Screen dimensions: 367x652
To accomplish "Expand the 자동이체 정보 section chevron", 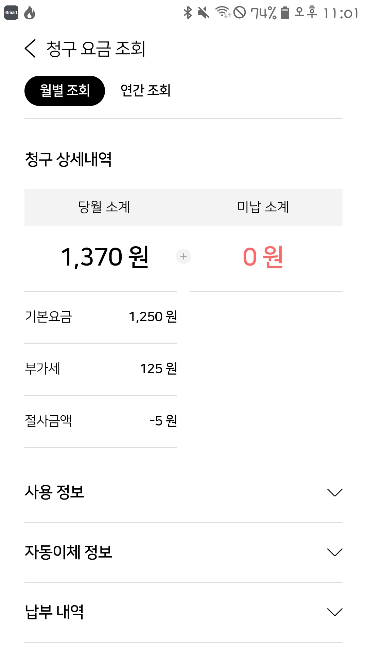I will tap(334, 552).
